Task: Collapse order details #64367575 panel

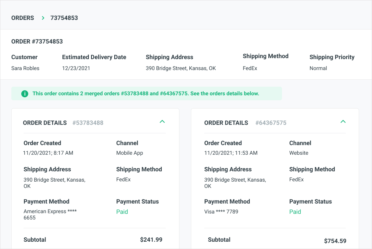Action: (x=343, y=122)
